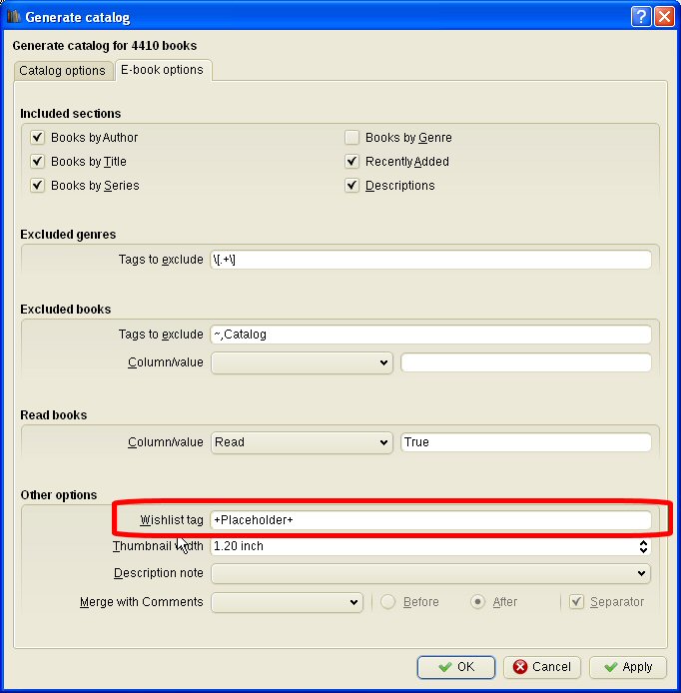Click Read books value field containing True

coord(526,442)
